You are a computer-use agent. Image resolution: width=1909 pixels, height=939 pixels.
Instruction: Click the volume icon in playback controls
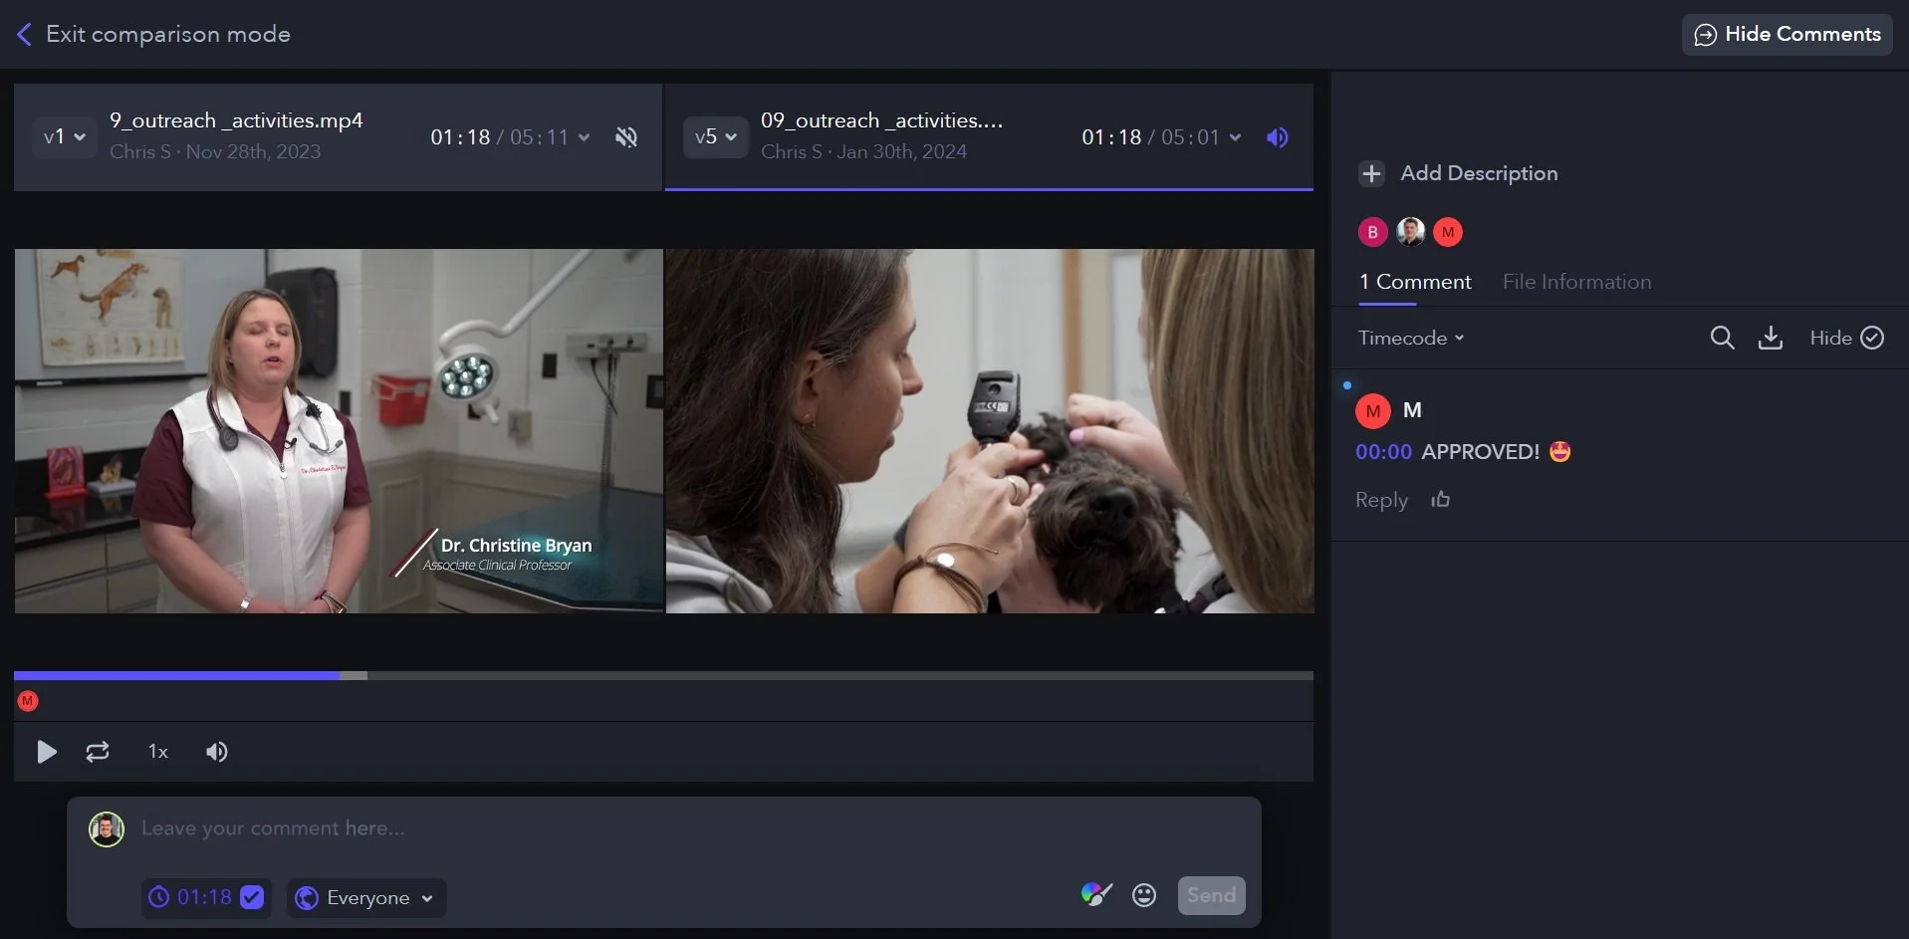pos(216,752)
